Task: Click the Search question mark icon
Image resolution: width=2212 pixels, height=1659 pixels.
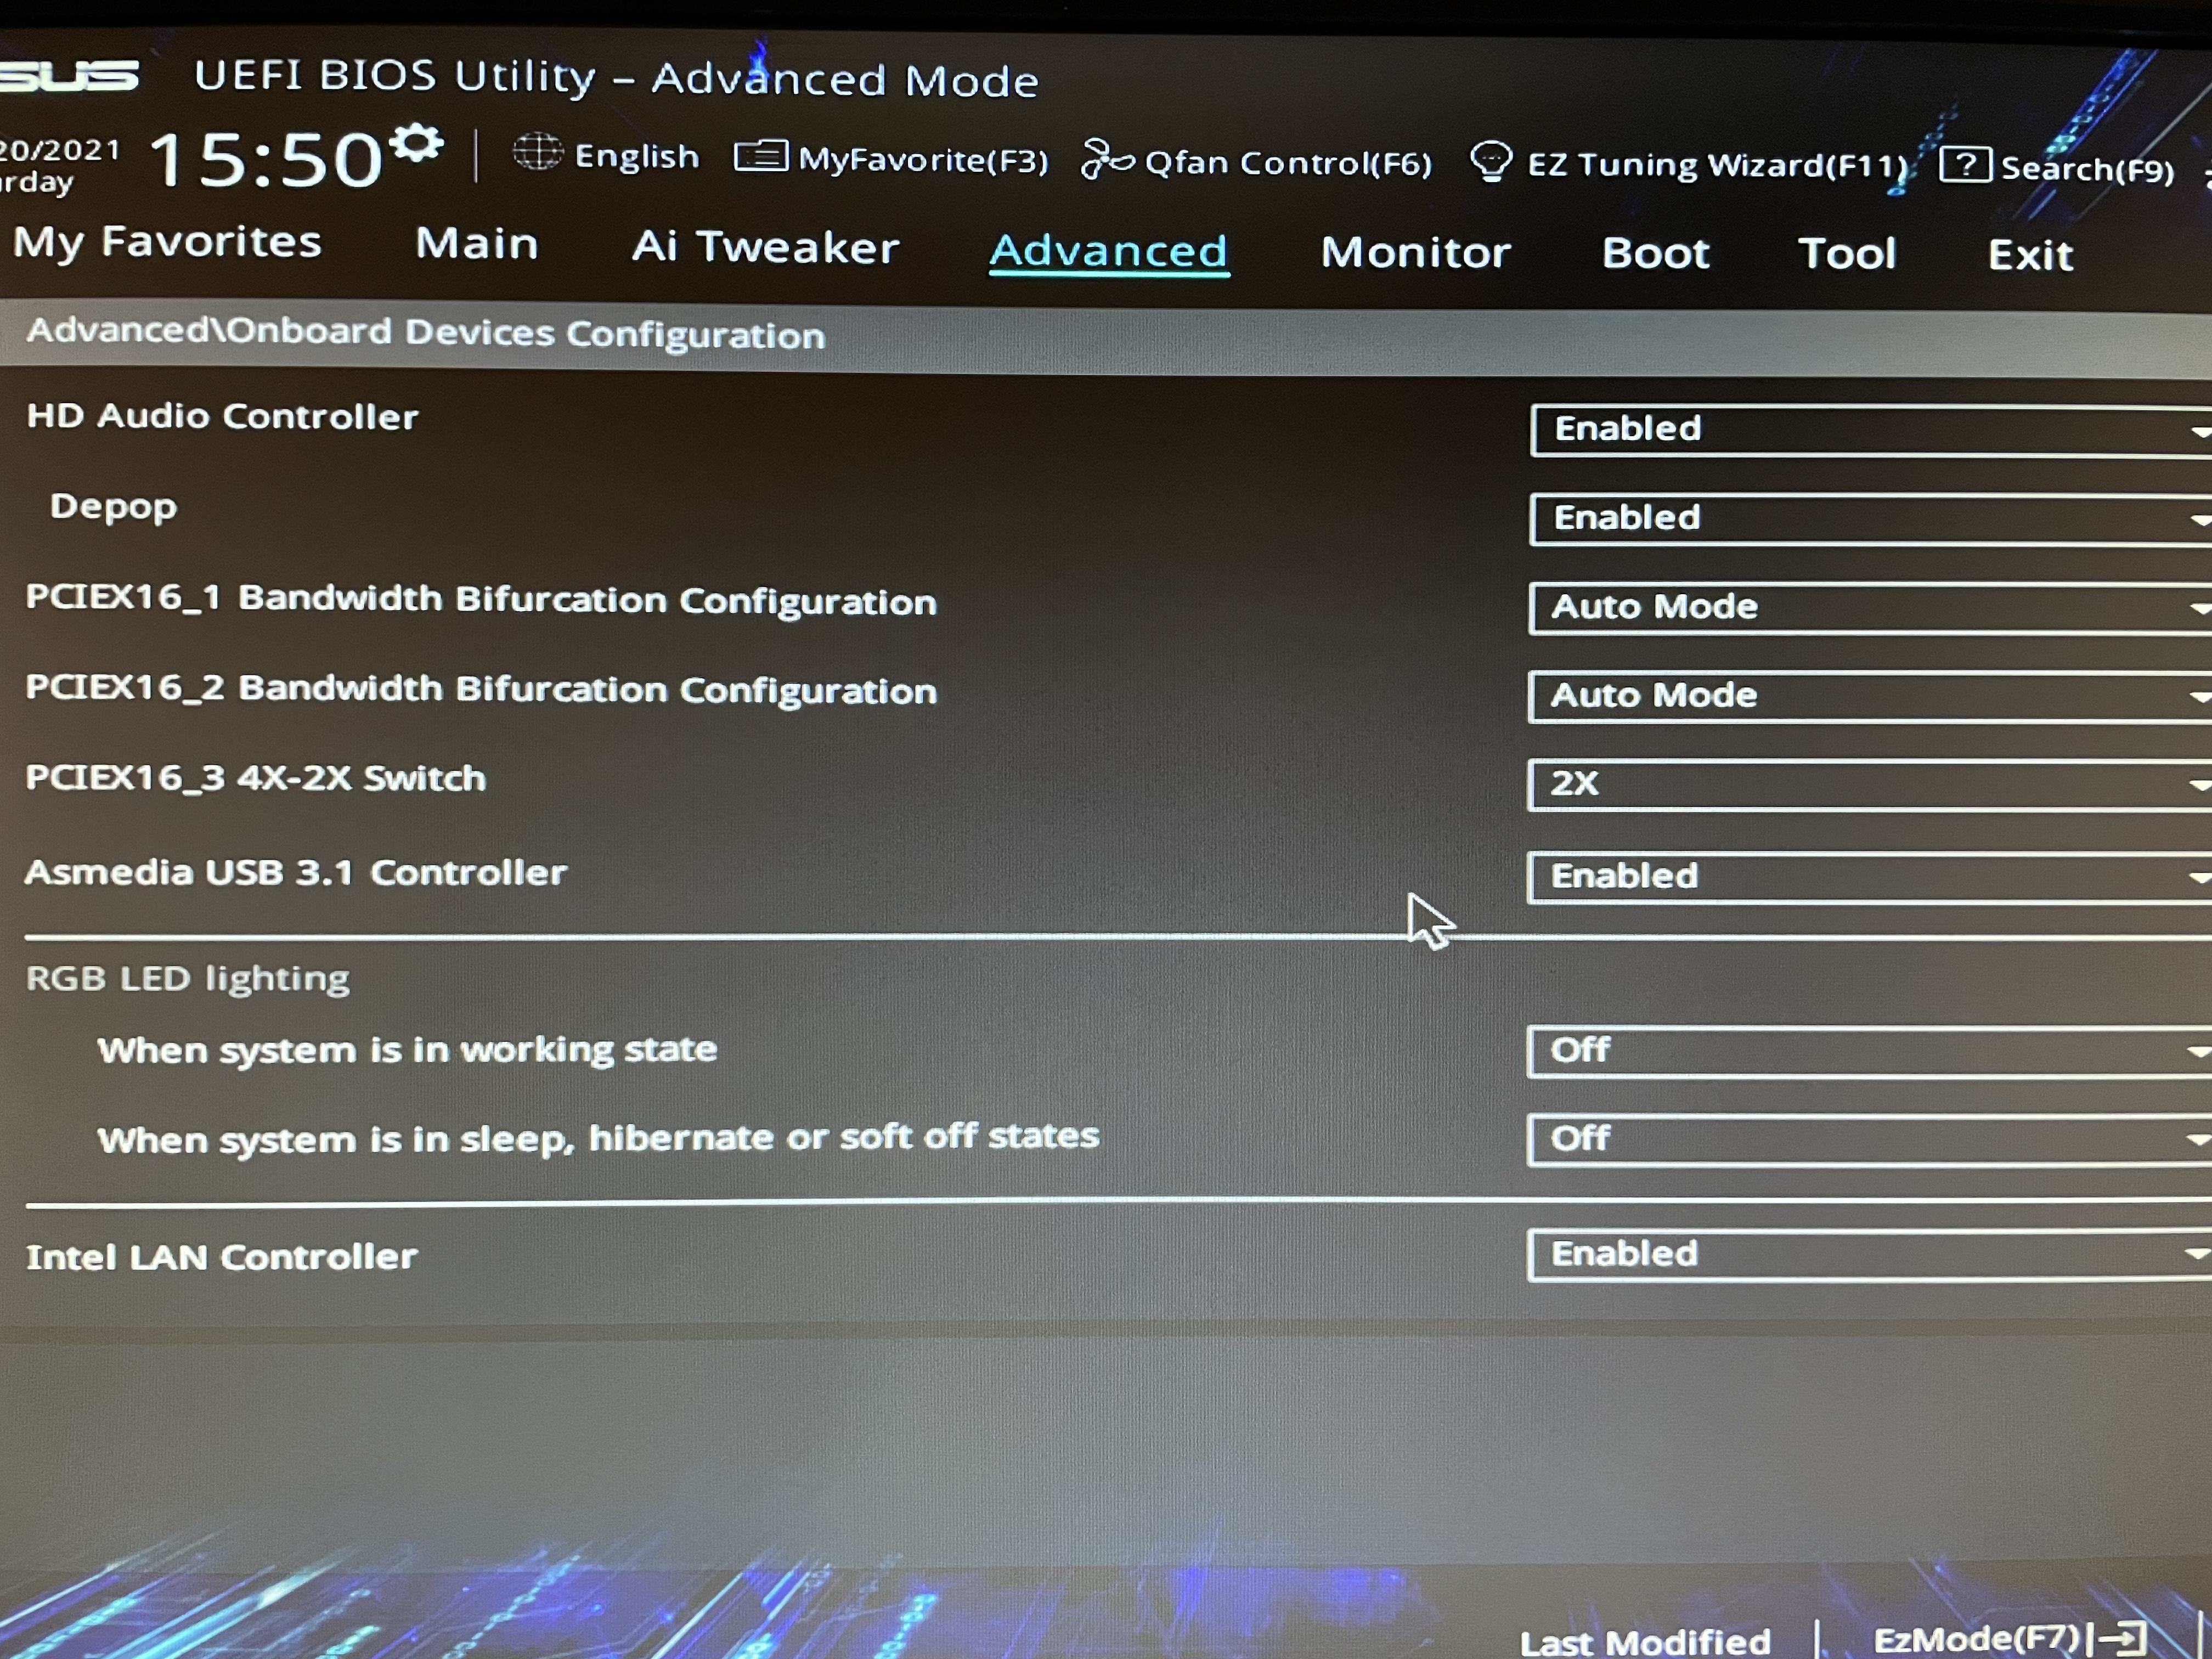Action: pos(1965,165)
